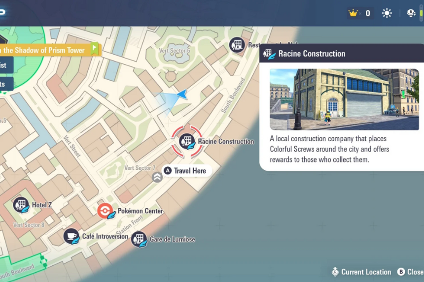Select the Café Introversion coffee cup icon

pyautogui.click(x=71, y=236)
